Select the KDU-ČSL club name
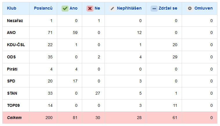 (16, 45)
